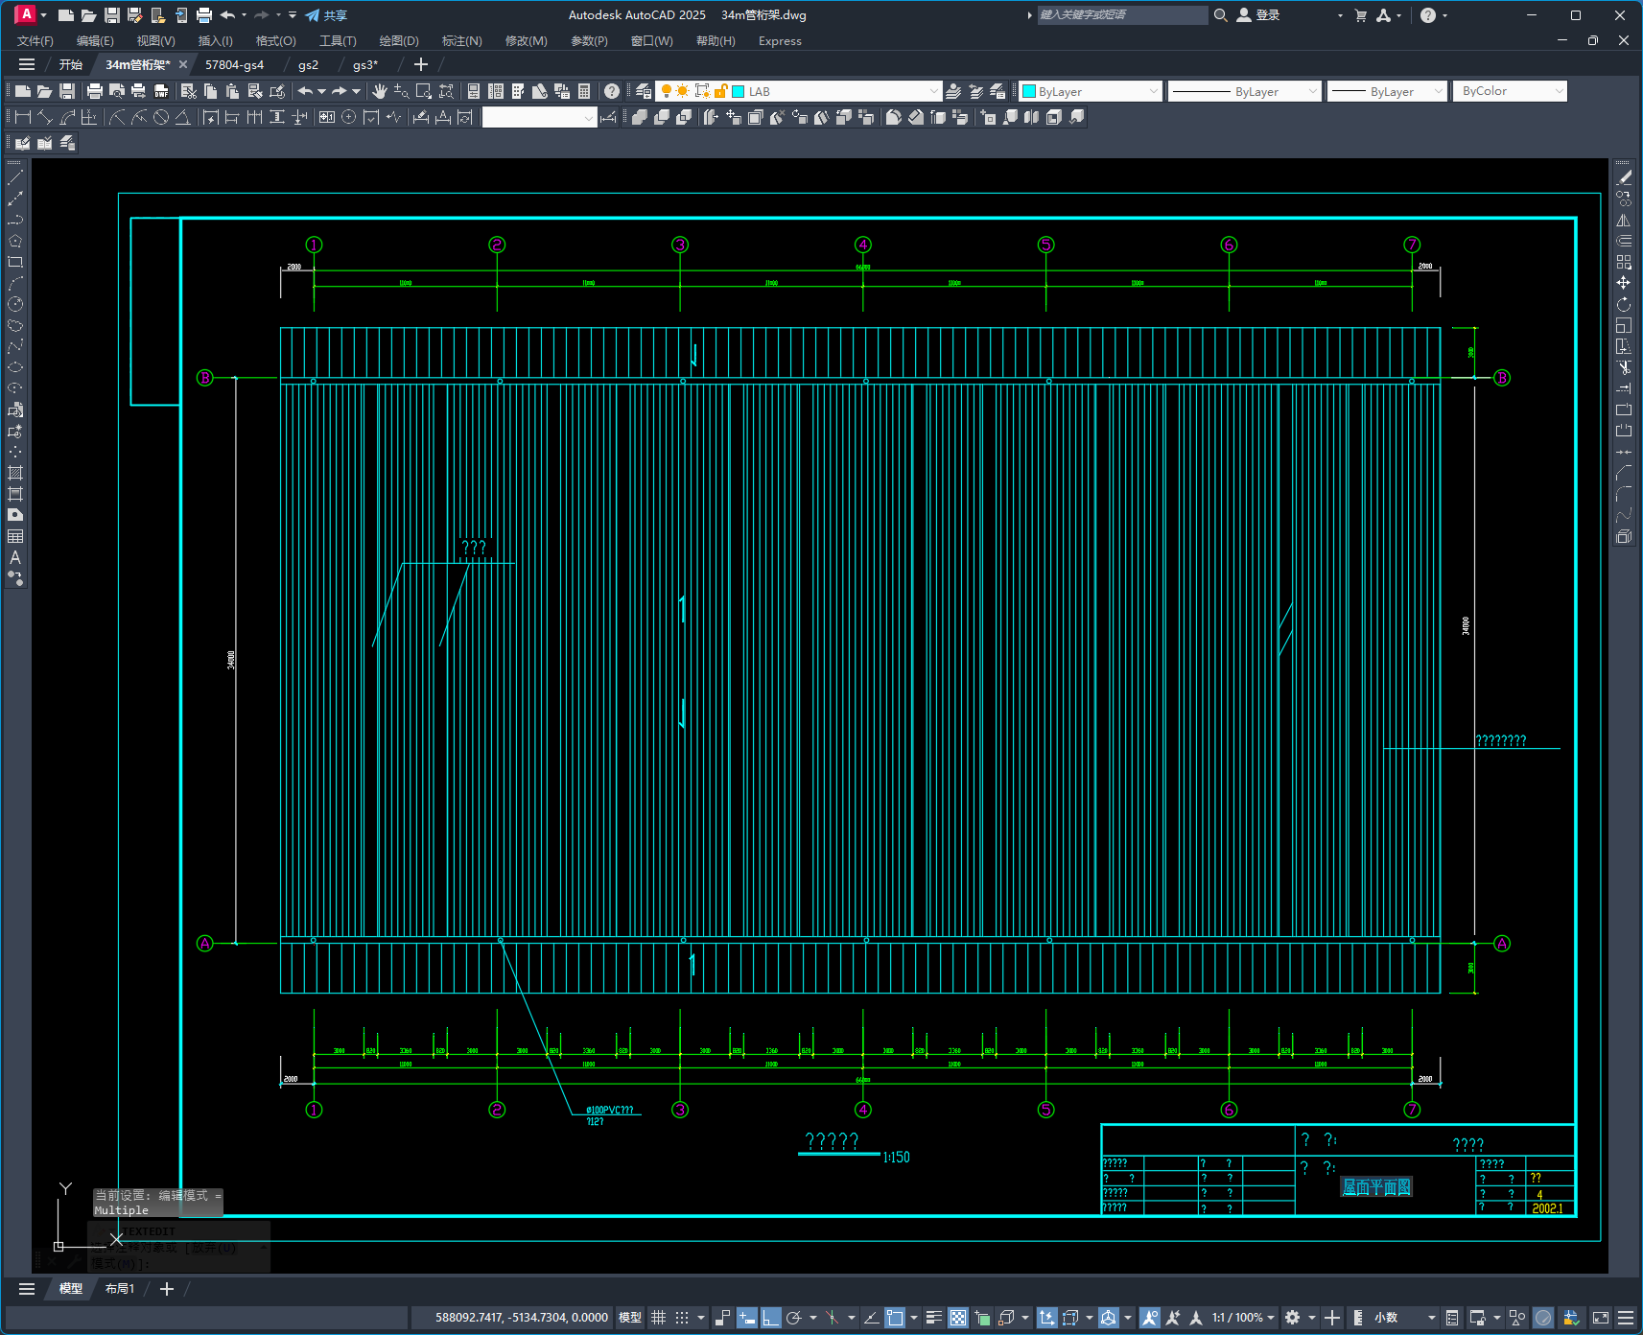Click the Make Object's Layer Current icon
Viewport: 1643px width, 1335px height.
click(x=953, y=91)
